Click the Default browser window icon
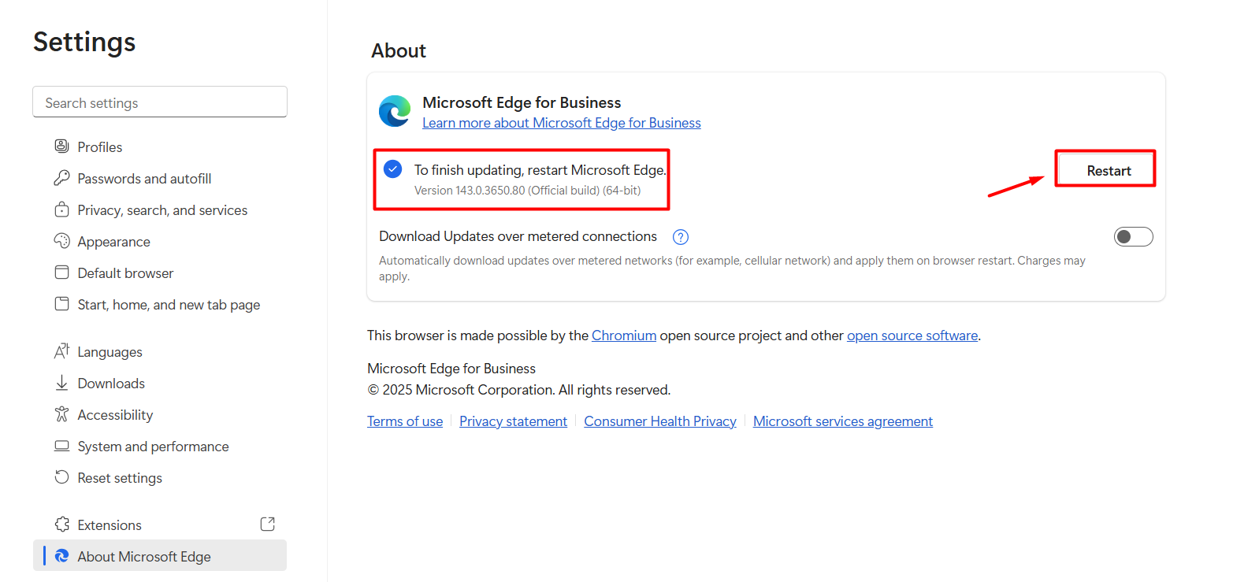This screenshot has width=1233, height=582. (61, 273)
